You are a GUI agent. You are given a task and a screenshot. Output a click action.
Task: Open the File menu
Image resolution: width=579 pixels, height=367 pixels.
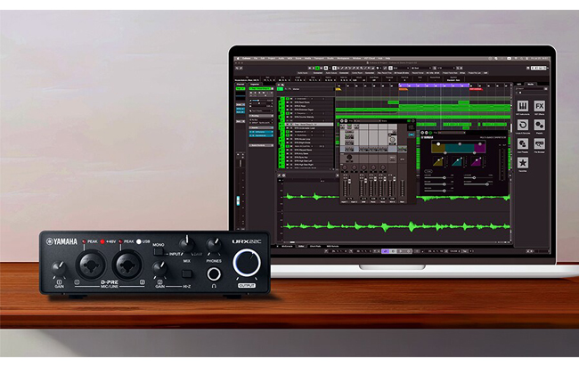256,58
